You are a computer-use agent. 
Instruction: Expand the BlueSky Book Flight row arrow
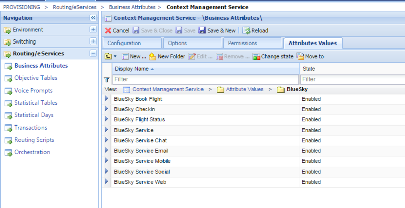tap(107, 98)
